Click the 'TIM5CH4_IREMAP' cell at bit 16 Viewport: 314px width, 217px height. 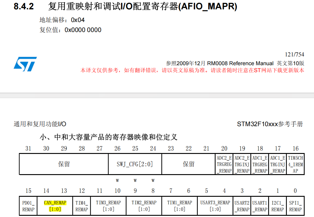295,164
